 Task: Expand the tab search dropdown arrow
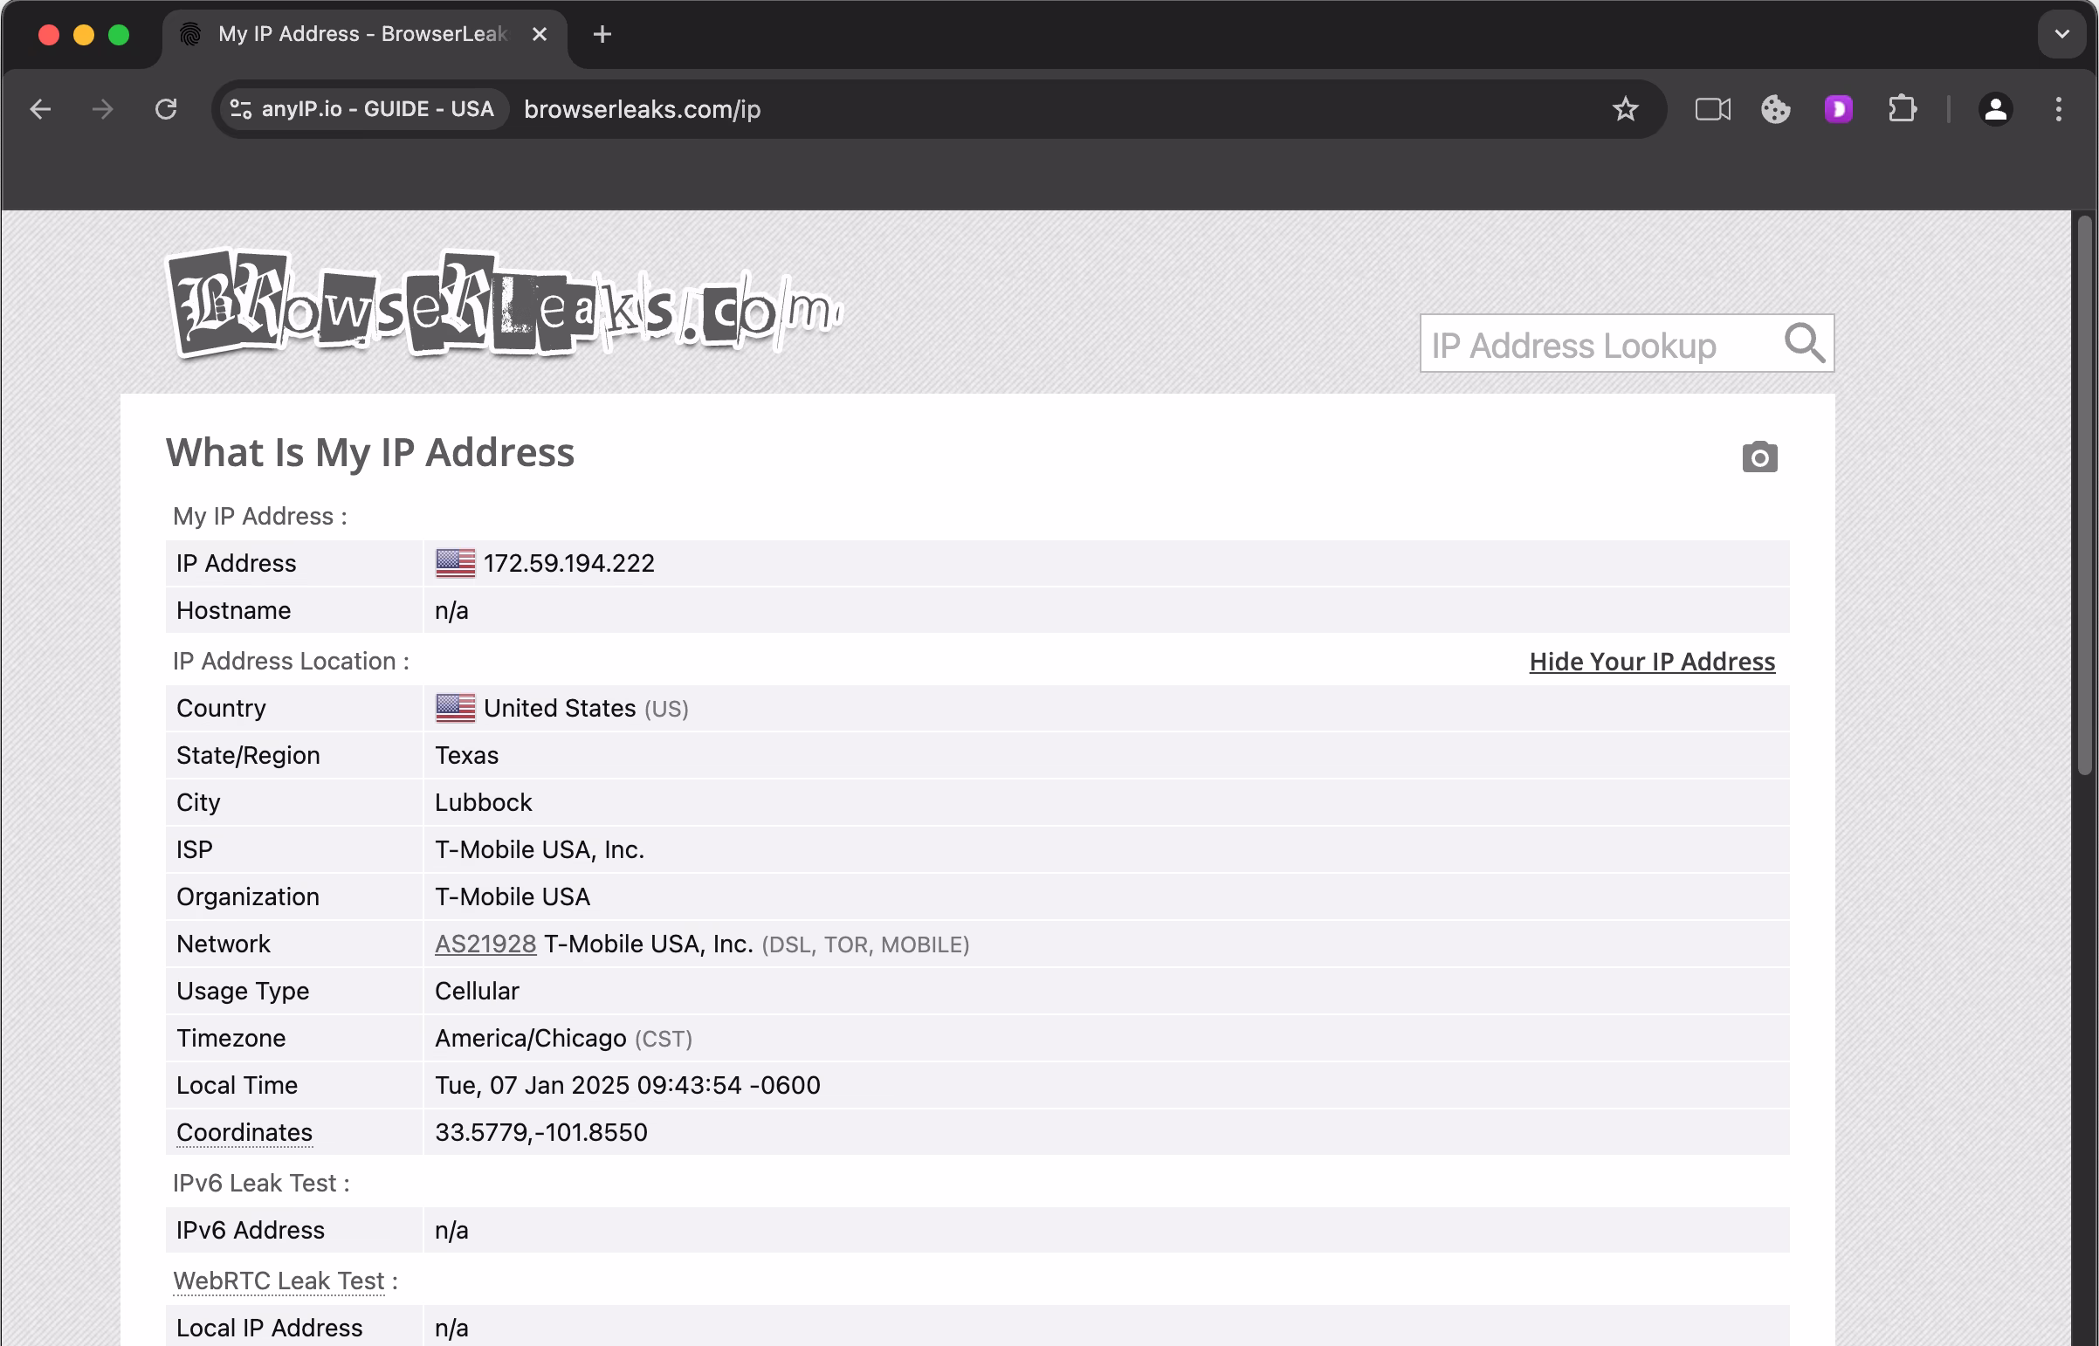point(2061,34)
